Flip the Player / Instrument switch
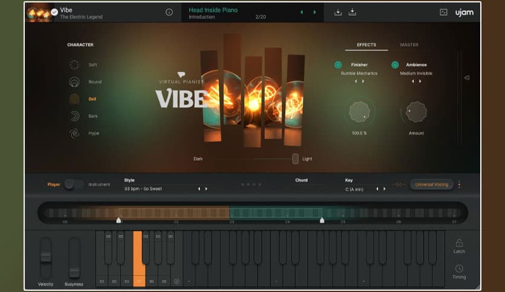The height and width of the screenshot is (292, 505). [x=74, y=184]
